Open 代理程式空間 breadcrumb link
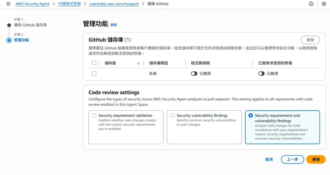 coord(69,4)
